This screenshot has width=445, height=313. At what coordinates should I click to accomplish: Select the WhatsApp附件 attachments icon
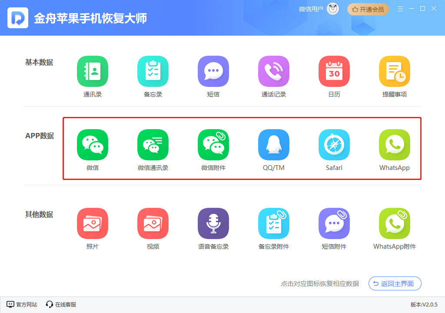[x=395, y=223]
